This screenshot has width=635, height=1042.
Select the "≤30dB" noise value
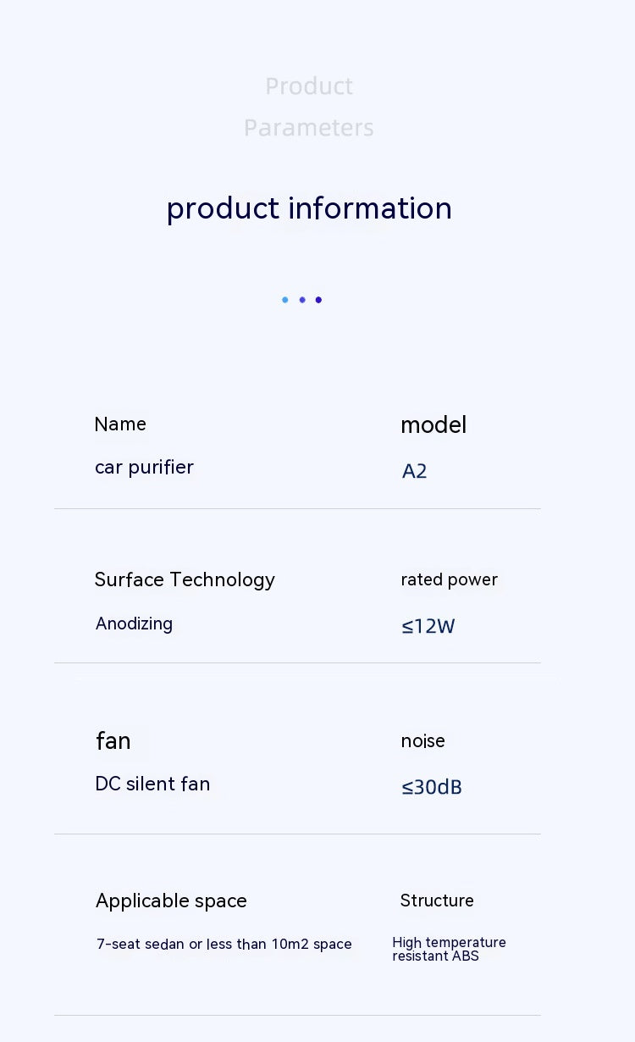(431, 788)
